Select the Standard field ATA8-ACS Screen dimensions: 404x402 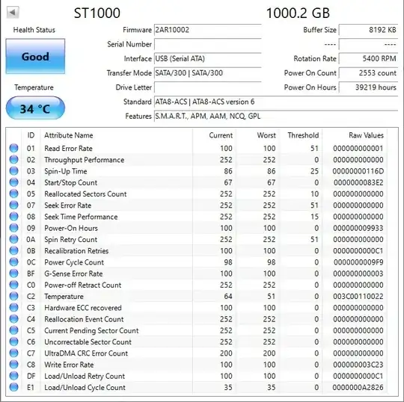click(276, 102)
